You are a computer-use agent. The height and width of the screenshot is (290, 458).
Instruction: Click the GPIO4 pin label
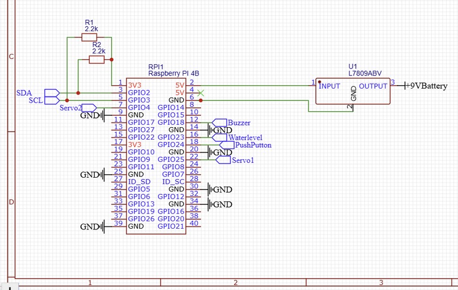click(x=139, y=108)
